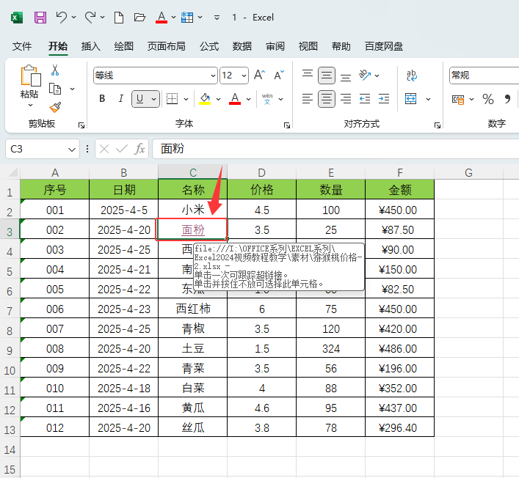This screenshot has height=478, width=519.
Task: Expand the Paste options arrow under 粘贴
Action: pyautogui.click(x=30, y=105)
